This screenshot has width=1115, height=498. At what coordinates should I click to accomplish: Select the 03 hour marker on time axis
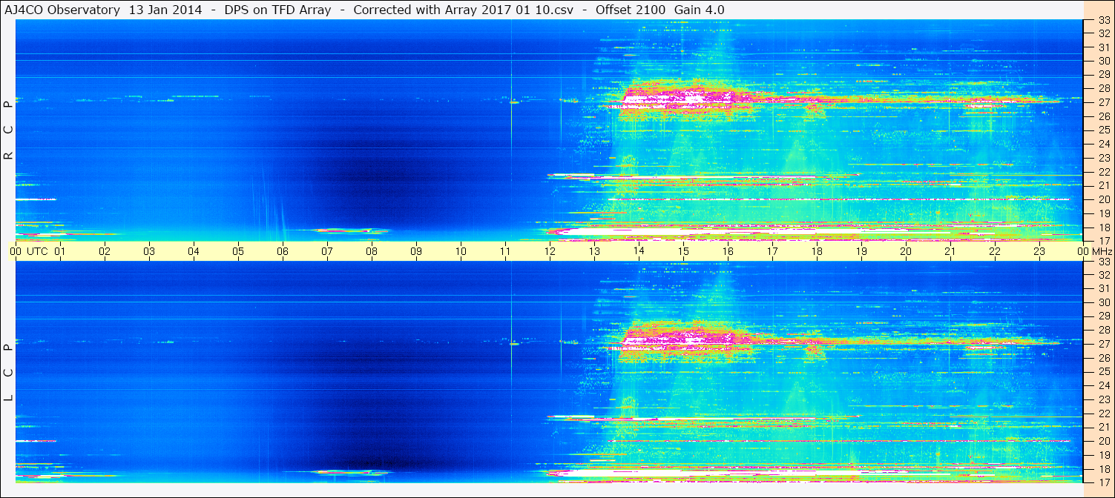pyautogui.click(x=149, y=251)
